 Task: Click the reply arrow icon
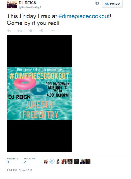point(9,31)
